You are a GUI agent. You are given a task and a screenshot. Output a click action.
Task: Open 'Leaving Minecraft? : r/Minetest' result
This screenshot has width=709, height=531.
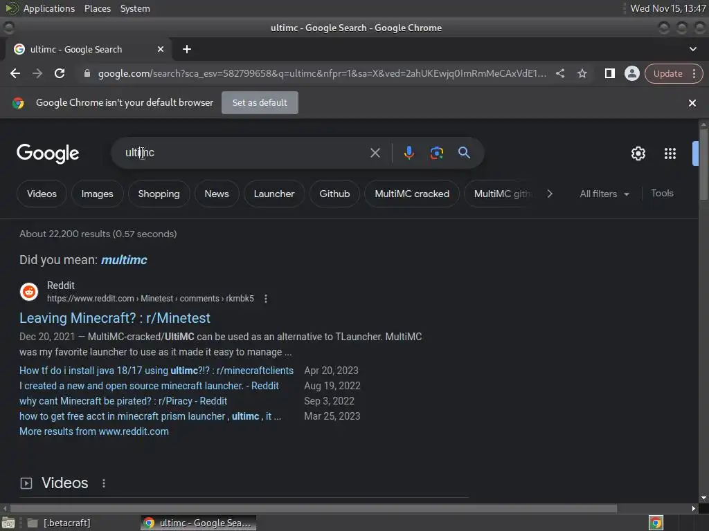[115, 318]
